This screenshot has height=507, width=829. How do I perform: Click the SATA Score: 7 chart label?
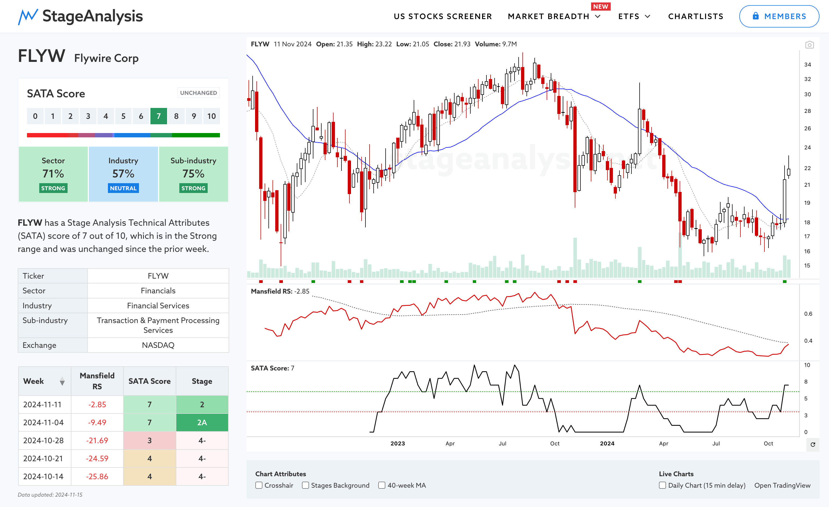click(x=273, y=368)
